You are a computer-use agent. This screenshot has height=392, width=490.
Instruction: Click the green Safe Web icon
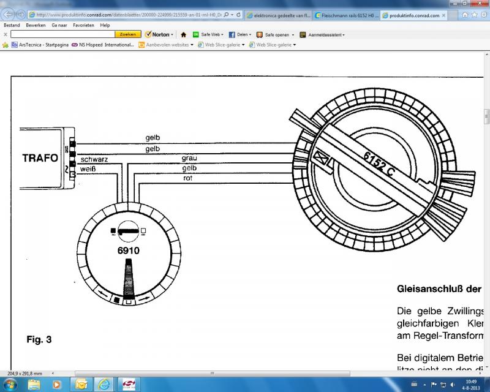[195, 35]
